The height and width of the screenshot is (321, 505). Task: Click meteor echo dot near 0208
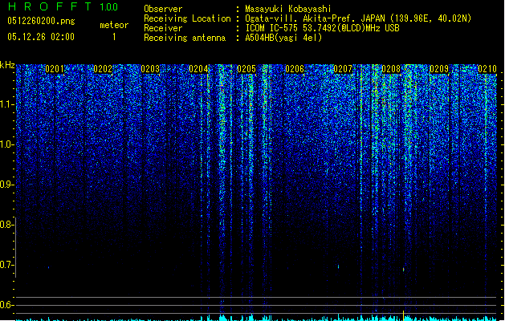(x=404, y=270)
